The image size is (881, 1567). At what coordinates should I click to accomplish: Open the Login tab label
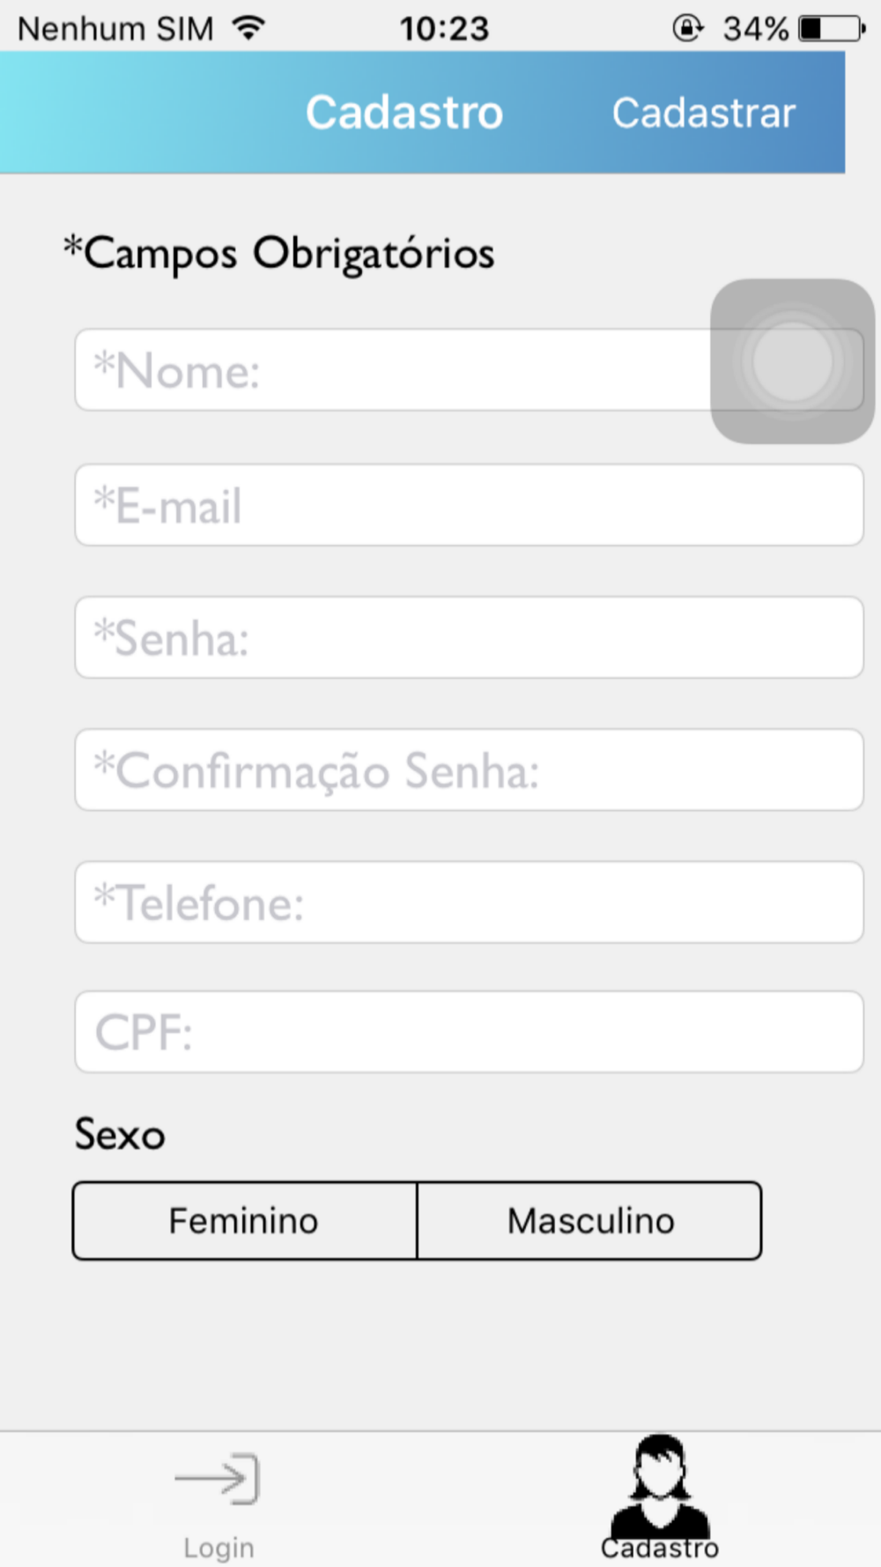pyautogui.click(x=218, y=1548)
